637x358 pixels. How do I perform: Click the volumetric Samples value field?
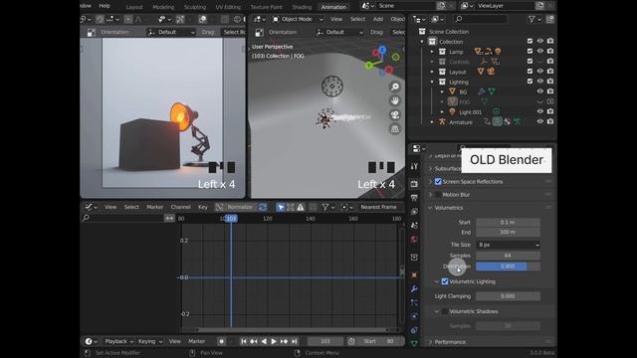click(x=508, y=256)
